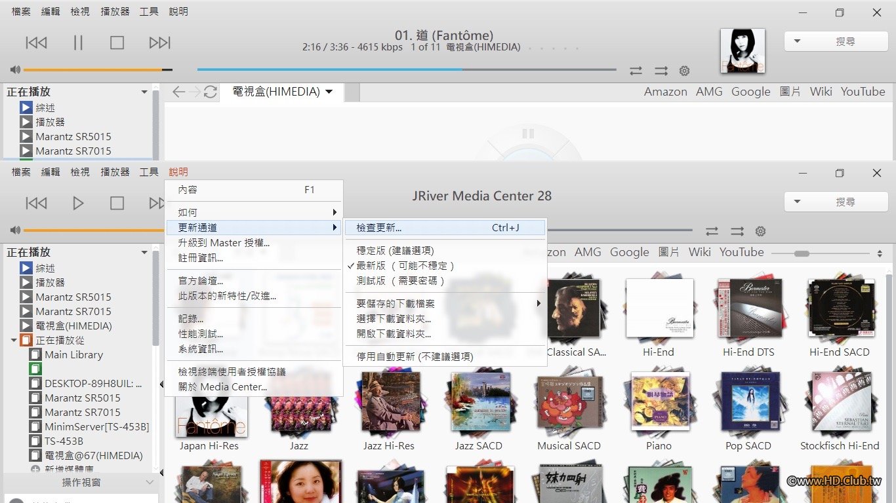Viewport: 896px width, 503px height.
Task: Click Google link in Media Center 28 window
Action: tap(629, 252)
